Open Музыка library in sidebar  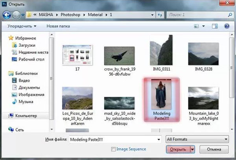[26, 102]
